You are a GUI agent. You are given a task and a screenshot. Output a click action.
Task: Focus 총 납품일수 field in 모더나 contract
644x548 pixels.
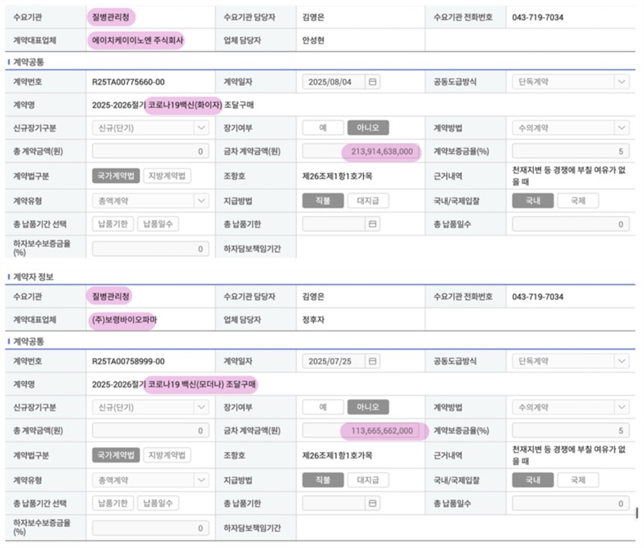tap(571, 503)
